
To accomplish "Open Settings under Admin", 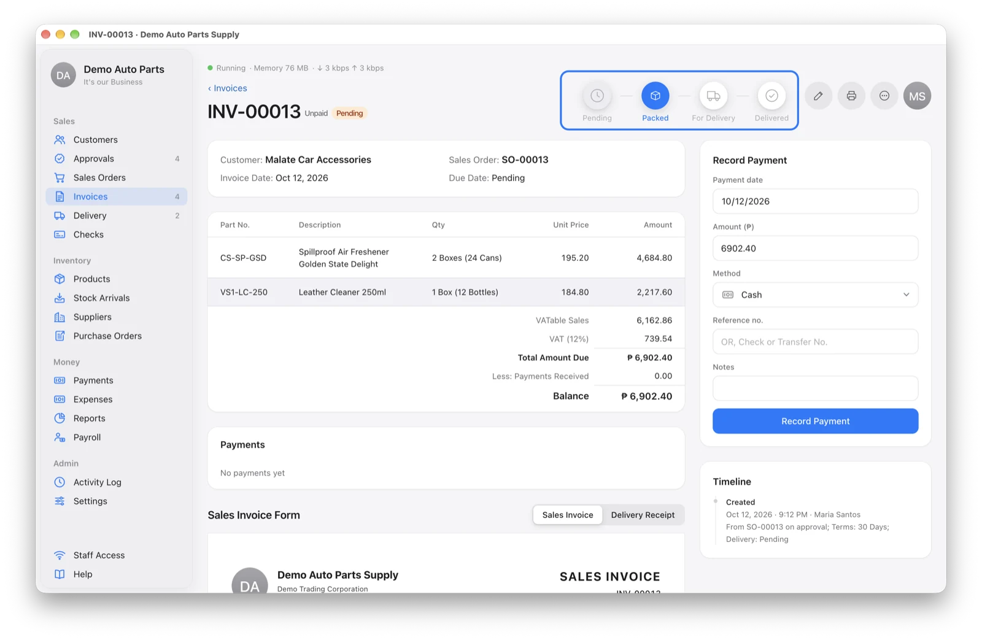I will 117,501.
